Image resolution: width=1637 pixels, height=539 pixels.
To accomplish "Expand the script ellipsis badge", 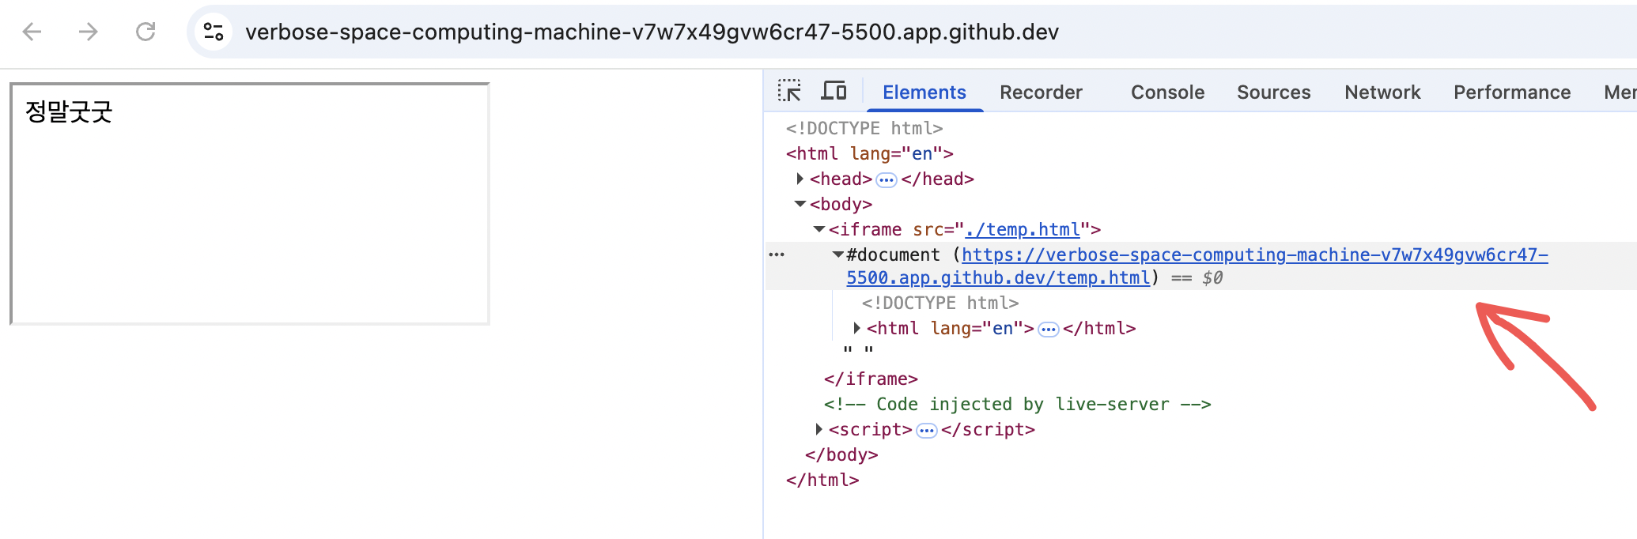I will [x=927, y=431].
